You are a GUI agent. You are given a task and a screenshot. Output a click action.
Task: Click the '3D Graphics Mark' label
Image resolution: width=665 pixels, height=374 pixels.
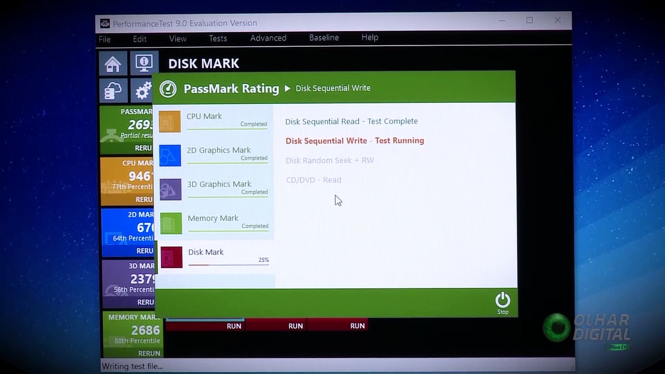tap(219, 184)
